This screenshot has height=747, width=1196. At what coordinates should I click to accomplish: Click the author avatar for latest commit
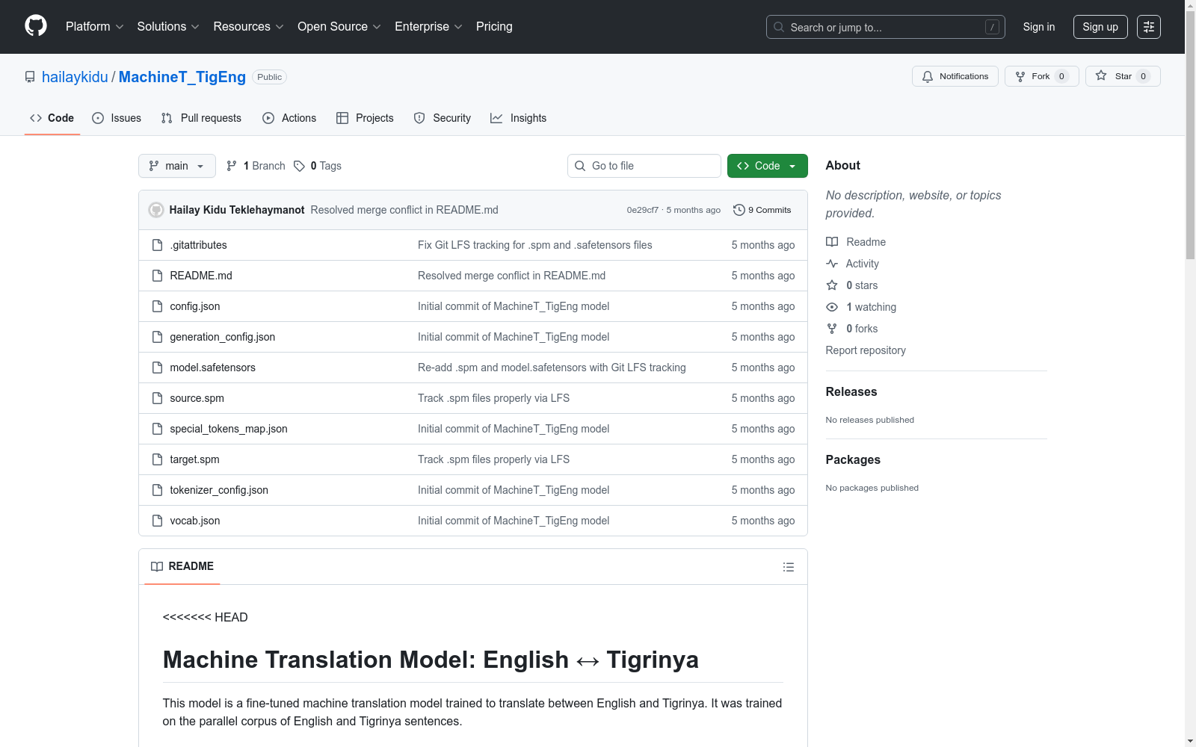tap(156, 210)
